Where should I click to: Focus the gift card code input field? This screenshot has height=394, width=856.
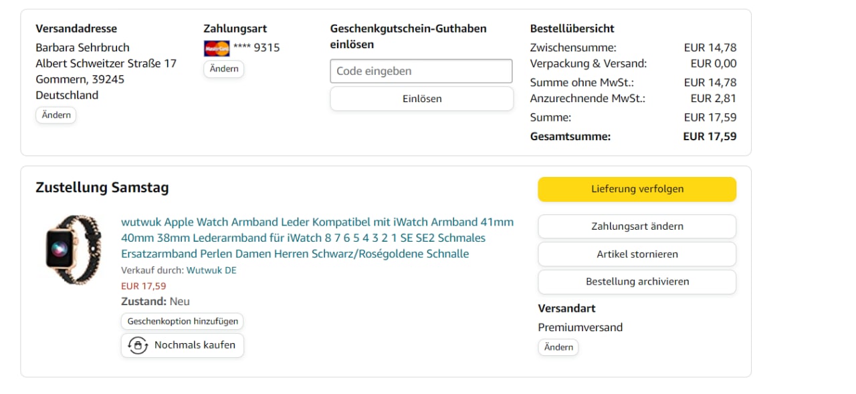click(x=421, y=71)
